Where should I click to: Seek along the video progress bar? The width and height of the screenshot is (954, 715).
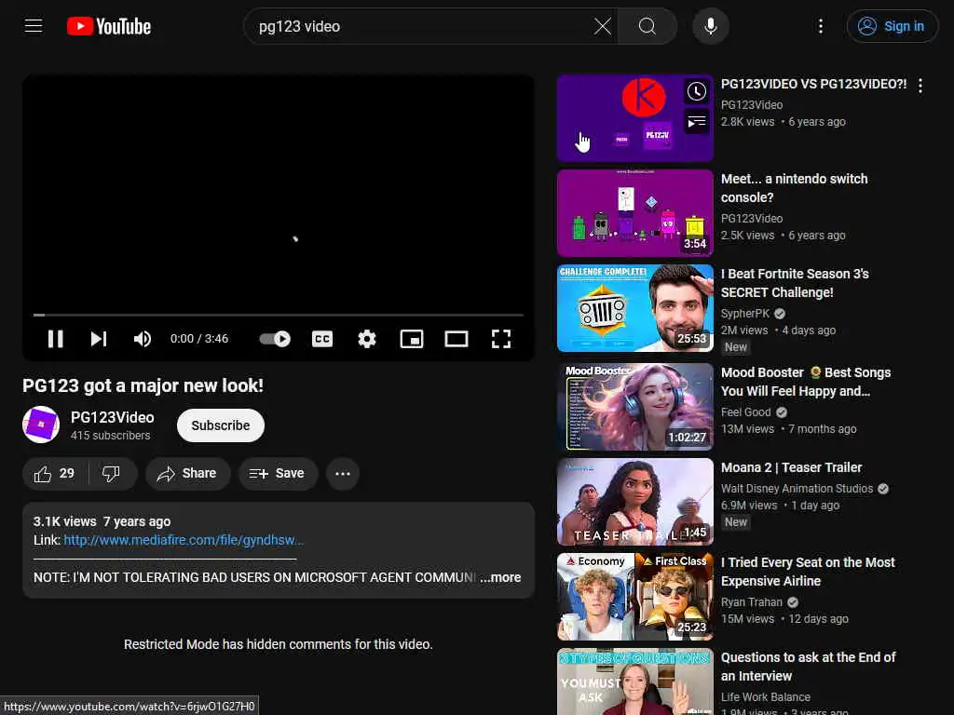click(x=278, y=315)
